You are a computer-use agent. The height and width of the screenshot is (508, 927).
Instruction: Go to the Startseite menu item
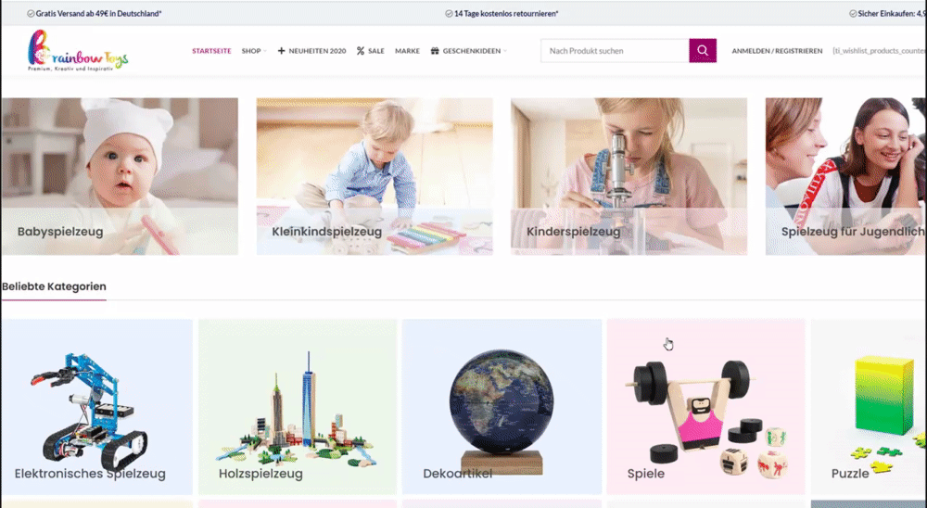[211, 51]
